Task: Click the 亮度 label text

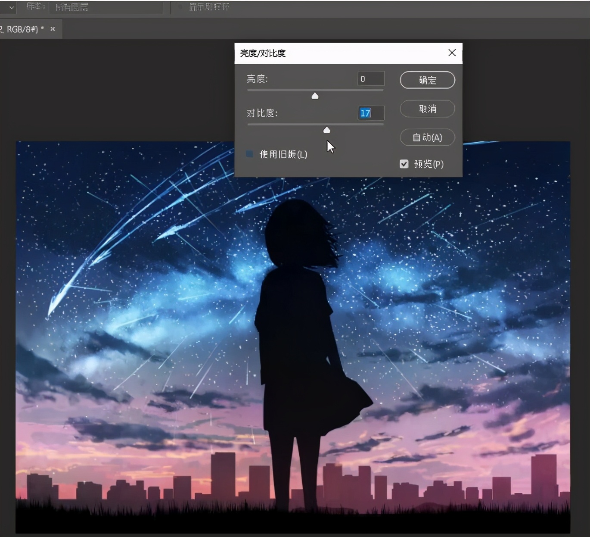Action: (x=257, y=79)
